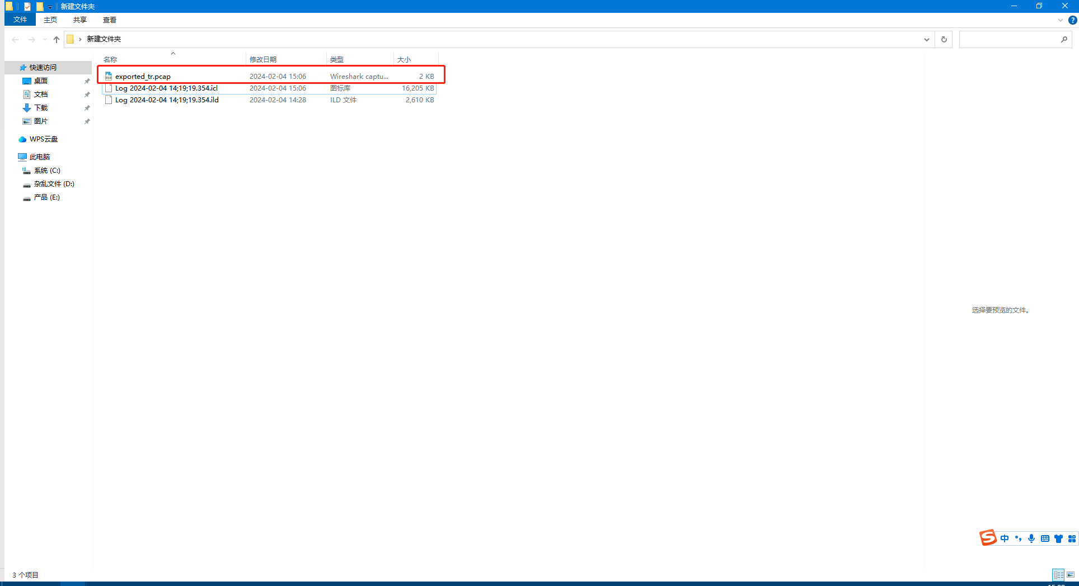Screen dimensions: 1079x586
Task: Sort files by the 类型 column
Action: tap(360, 59)
